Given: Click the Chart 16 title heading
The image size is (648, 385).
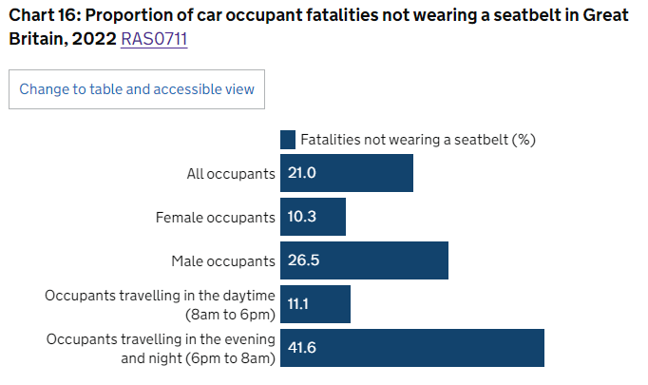Looking at the screenshot, I should tap(285, 19).
